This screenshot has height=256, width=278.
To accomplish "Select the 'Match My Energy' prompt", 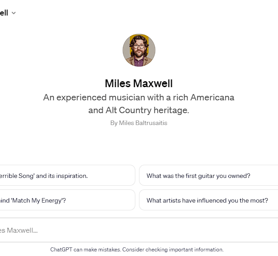I will point(67,200).
